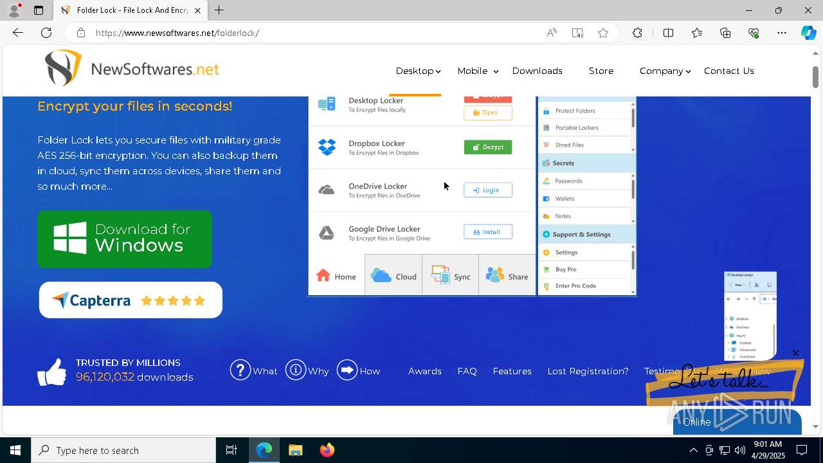Screen dimensions: 823x463
Task: Open Task View on taskbar
Action: [231, 450]
